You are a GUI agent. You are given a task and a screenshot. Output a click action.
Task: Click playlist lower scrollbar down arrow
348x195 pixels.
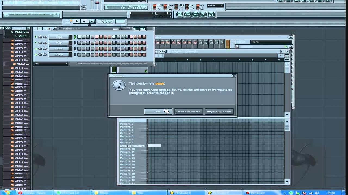pyautogui.click(x=287, y=182)
